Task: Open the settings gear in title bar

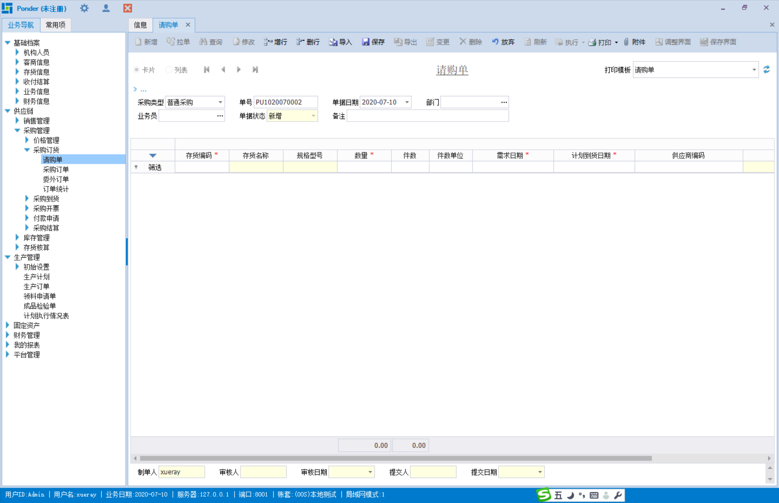Action: coord(84,8)
